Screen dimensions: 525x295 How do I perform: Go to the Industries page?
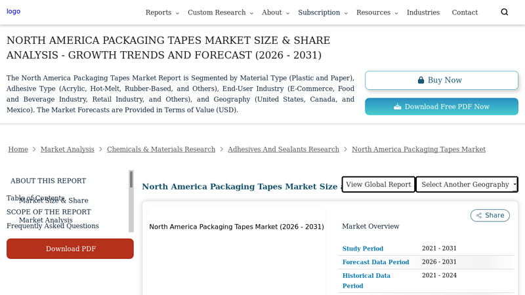pos(423,12)
